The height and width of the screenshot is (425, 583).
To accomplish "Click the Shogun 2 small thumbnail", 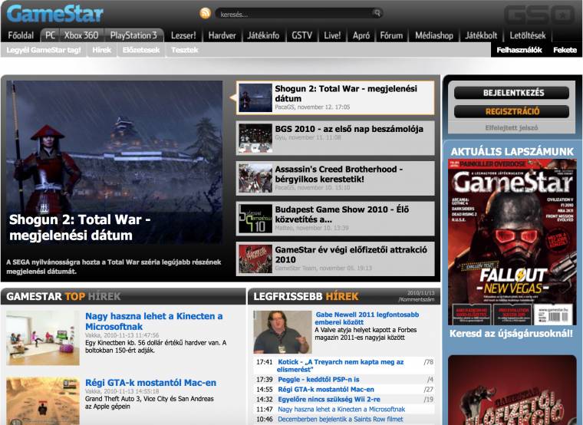I will [x=255, y=97].
